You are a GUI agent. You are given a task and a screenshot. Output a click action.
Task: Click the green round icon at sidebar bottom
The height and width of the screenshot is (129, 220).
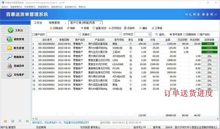coord(27,121)
